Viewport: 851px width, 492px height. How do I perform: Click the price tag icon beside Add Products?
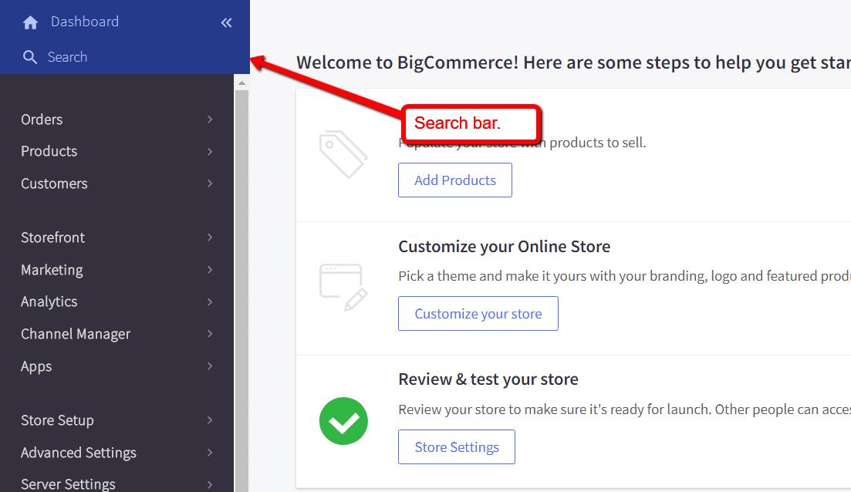point(343,153)
